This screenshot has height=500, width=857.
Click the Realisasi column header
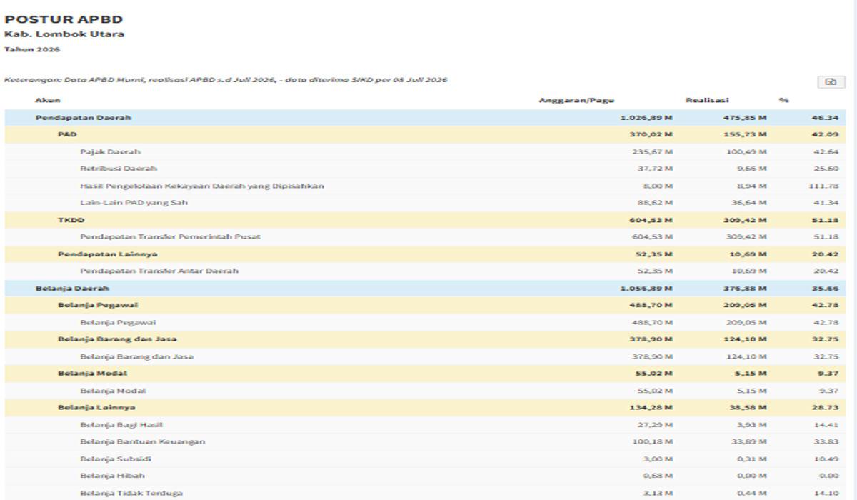(x=707, y=101)
